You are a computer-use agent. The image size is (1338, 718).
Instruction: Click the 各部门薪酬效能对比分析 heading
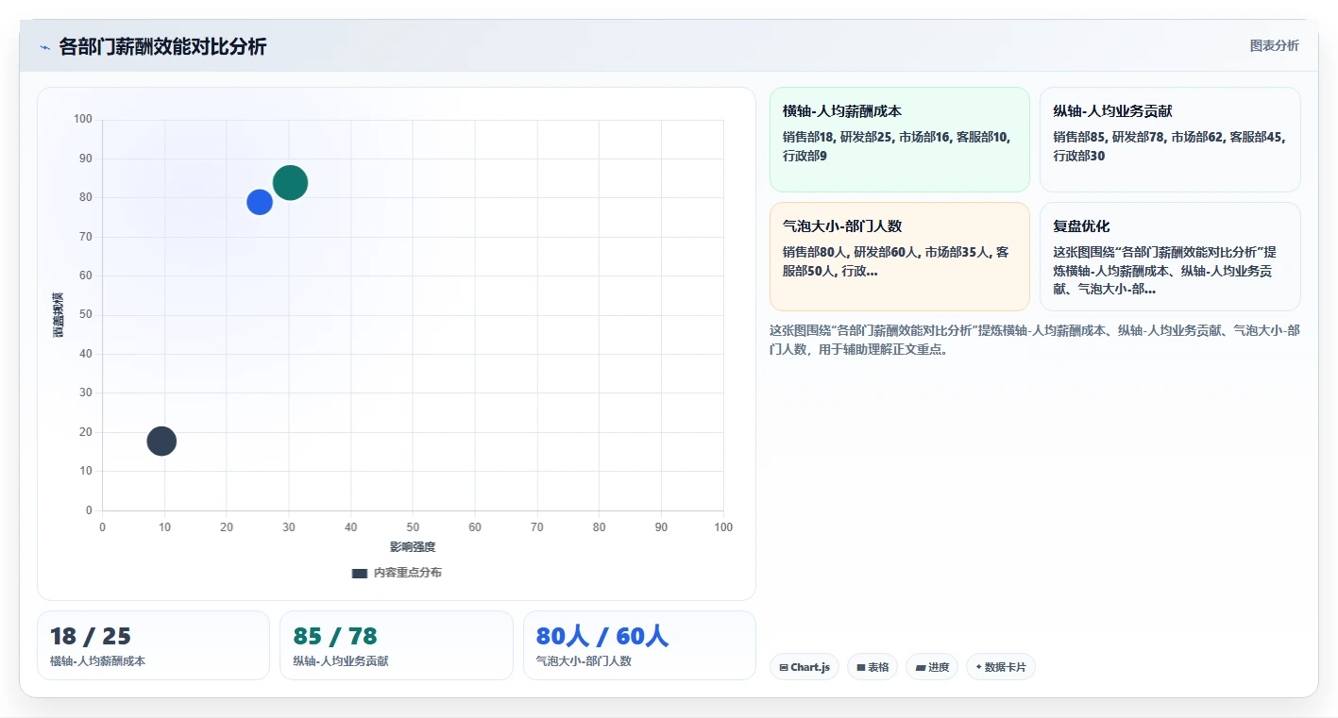[162, 46]
